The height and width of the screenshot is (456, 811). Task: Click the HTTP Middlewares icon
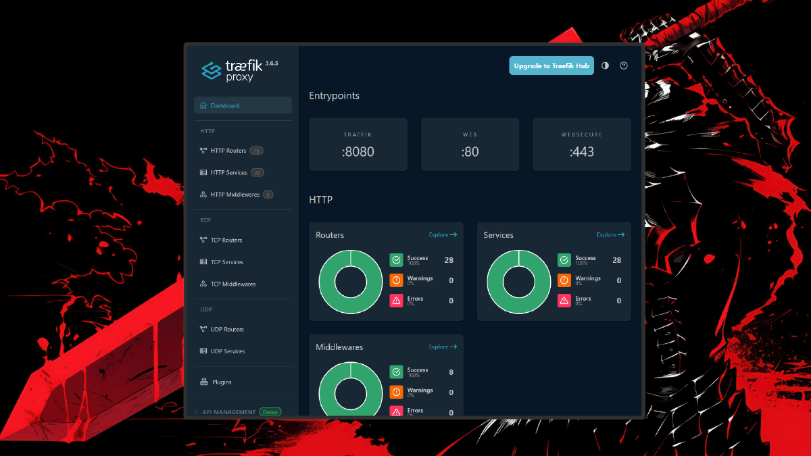tap(203, 195)
